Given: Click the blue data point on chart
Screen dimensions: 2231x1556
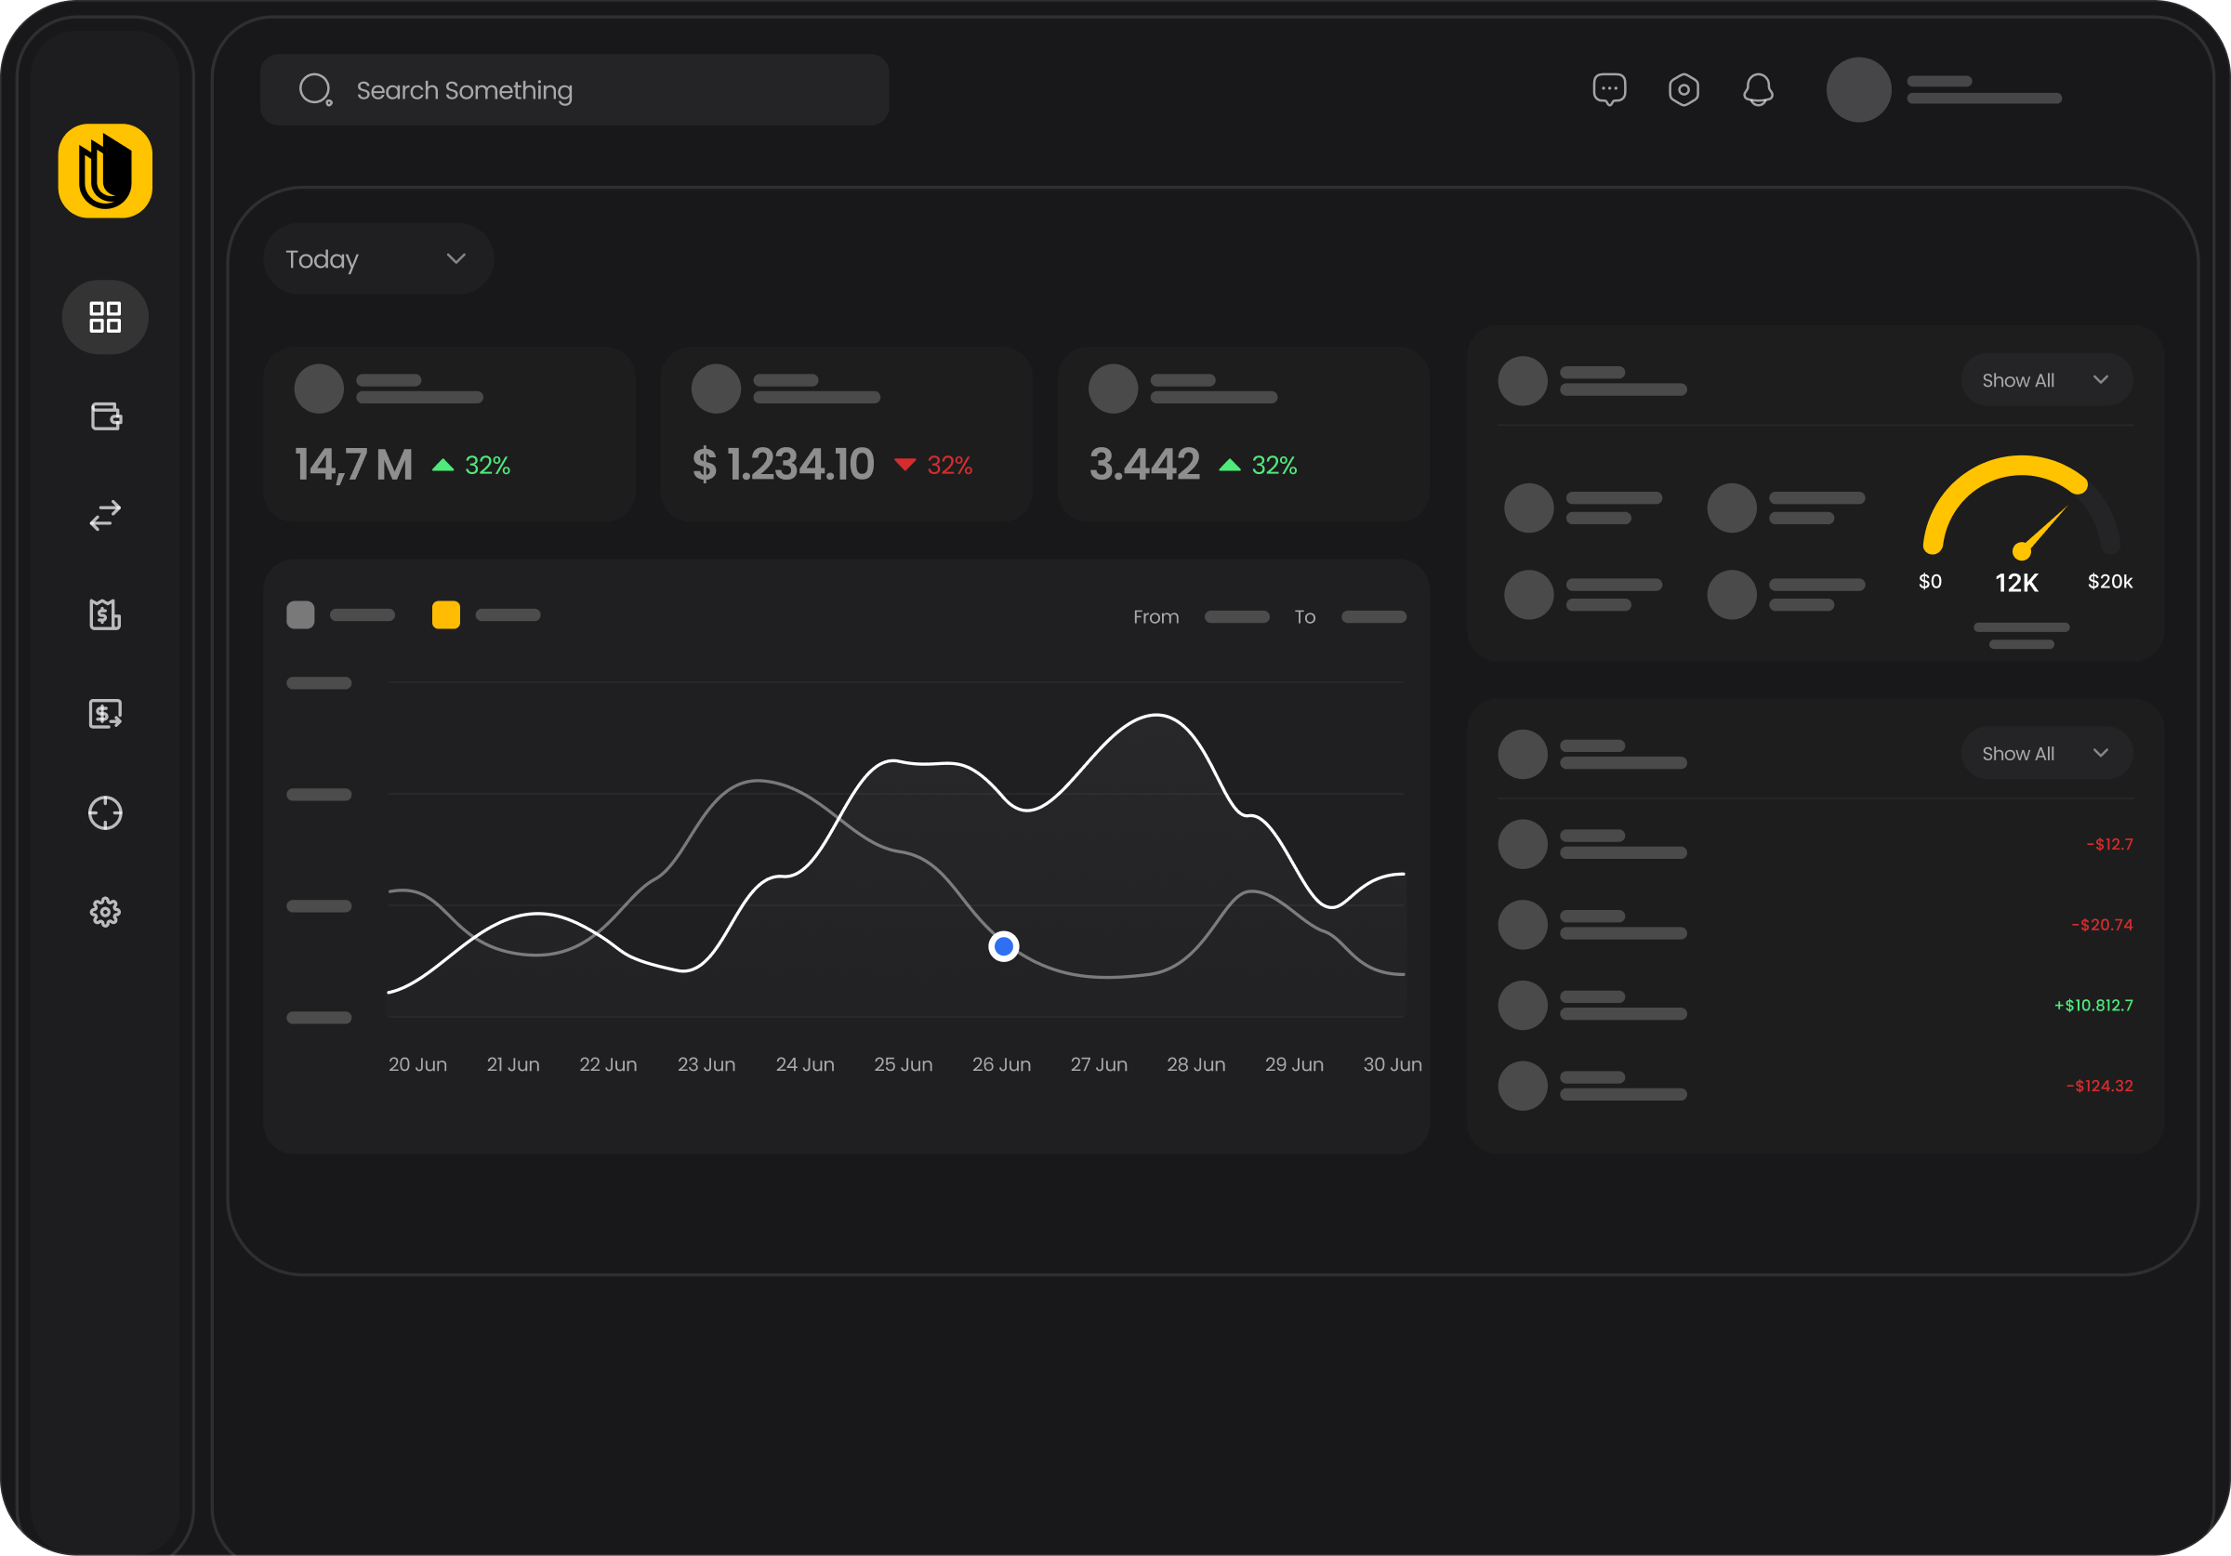Looking at the screenshot, I should click(x=1003, y=945).
